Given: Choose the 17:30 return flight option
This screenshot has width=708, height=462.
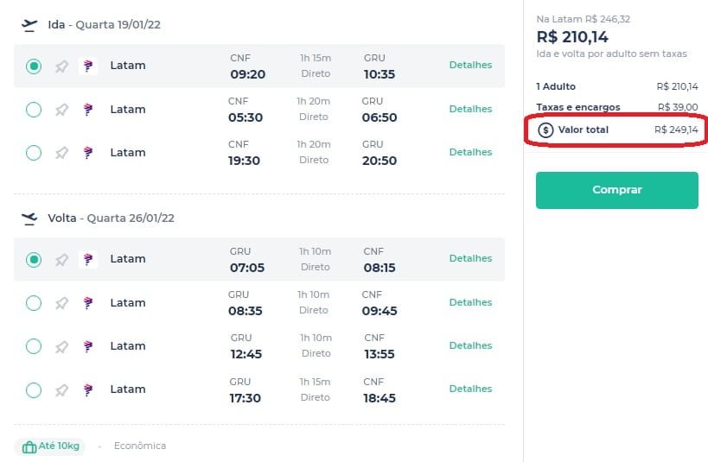Looking at the screenshot, I should 34,389.
